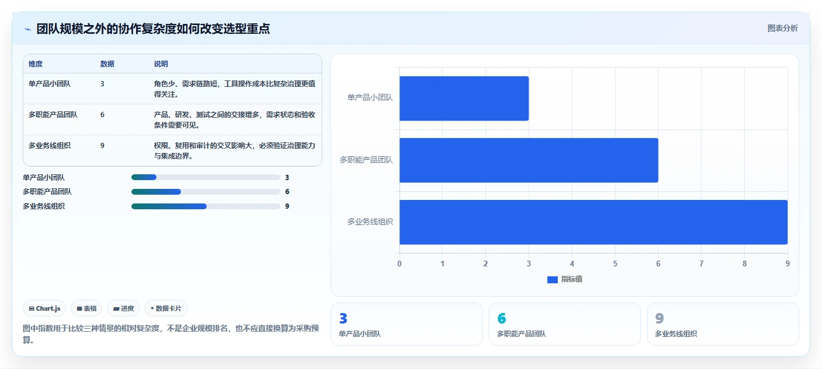Screen dimensions: 822x369
Task: Click the 指标值 legend label
Action: [x=572, y=279]
